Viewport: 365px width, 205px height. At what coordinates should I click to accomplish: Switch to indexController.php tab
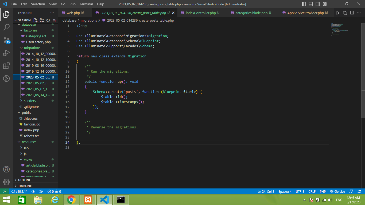[x=202, y=13]
